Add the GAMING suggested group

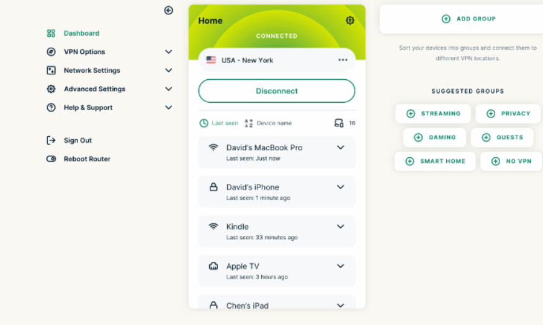(434, 137)
